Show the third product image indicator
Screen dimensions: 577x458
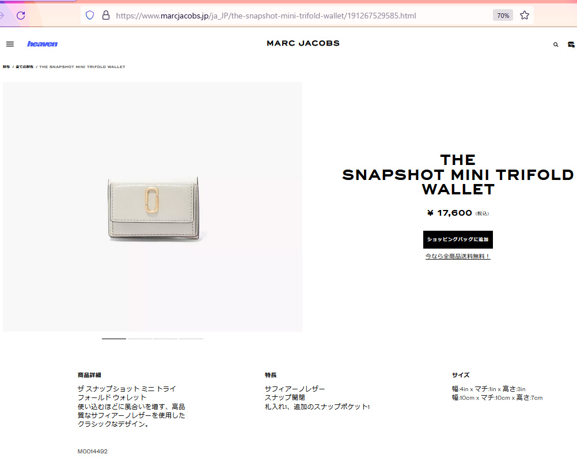click(165, 339)
